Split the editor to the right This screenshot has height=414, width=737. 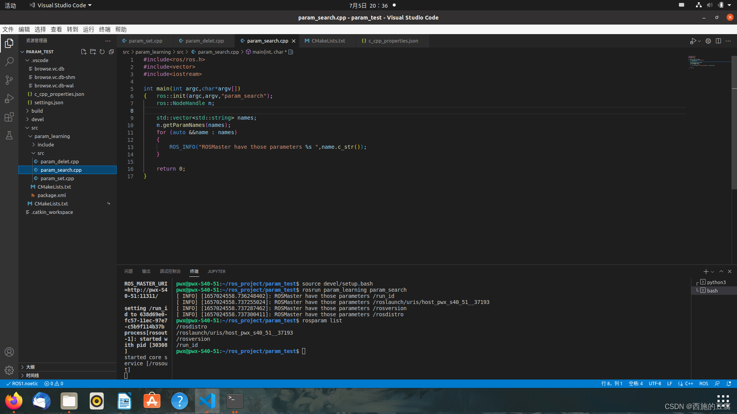pyautogui.click(x=718, y=41)
